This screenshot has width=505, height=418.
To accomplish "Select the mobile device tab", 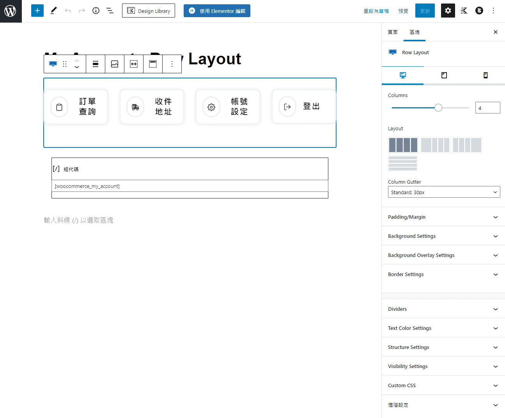I will click(x=486, y=75).
